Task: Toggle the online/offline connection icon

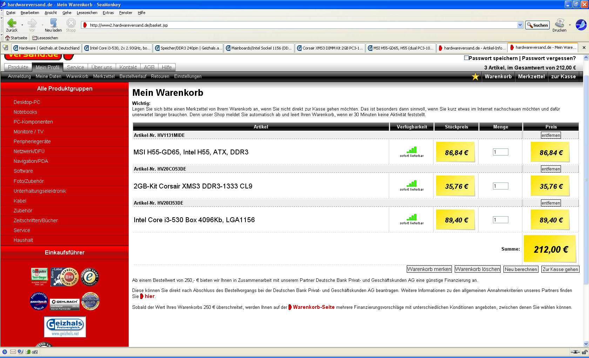Action: click(x=575, y=352)
